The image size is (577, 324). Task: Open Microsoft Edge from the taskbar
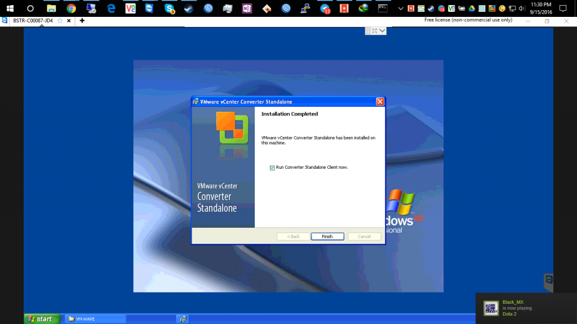coord(111,8)
